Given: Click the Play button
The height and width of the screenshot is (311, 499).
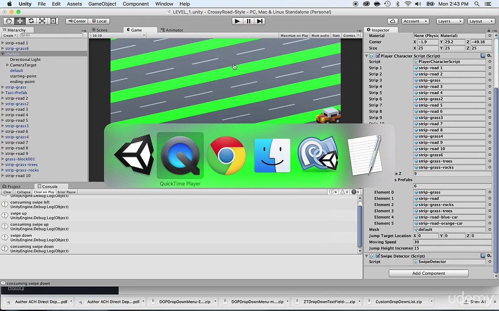Looking at the screenshot, I should [237, 21].
